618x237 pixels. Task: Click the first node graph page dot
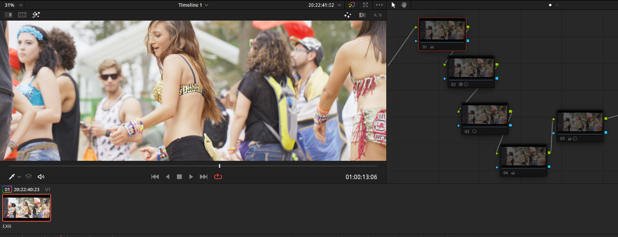pyautogui.click(x=550, y=5)
